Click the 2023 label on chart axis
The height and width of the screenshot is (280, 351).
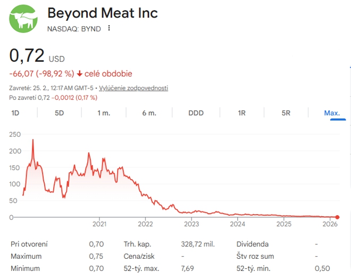191,224
